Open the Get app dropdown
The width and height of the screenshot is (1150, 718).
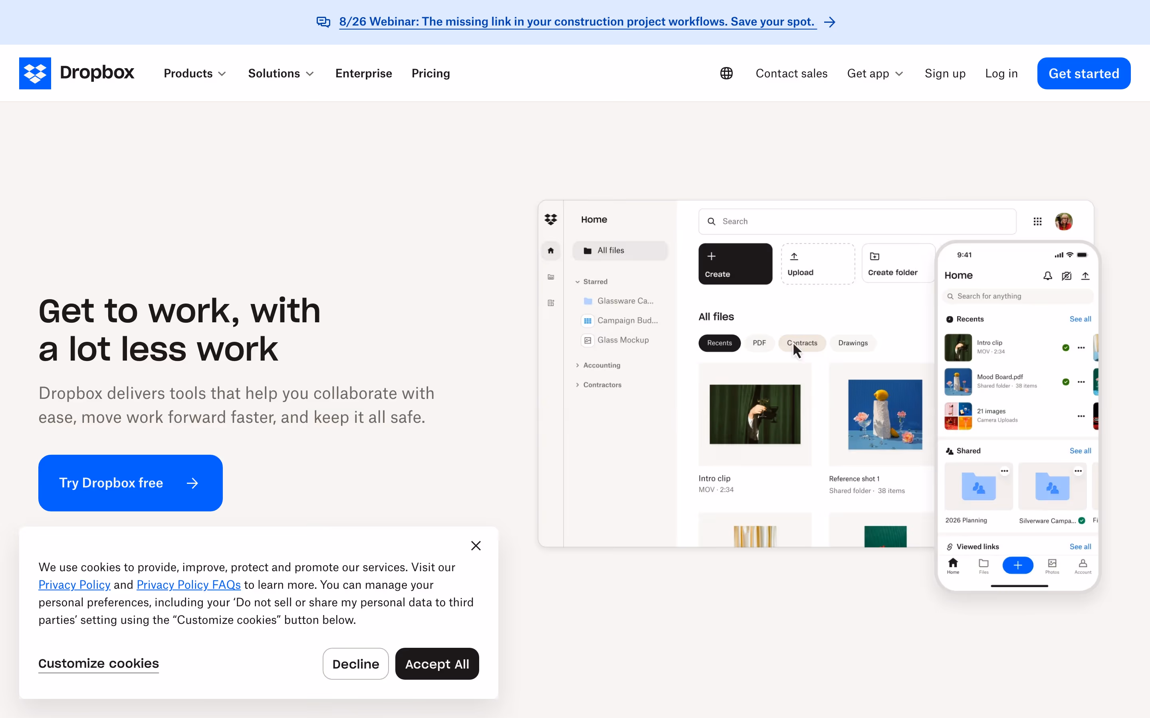coord(875,74)
